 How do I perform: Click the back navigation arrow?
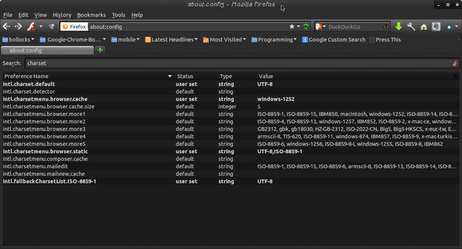pyautogui.click(x=6, y=27)
